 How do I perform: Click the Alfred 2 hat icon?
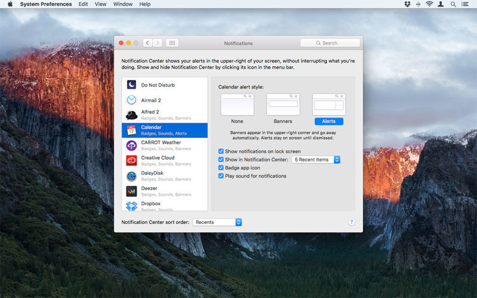point(131,115)
